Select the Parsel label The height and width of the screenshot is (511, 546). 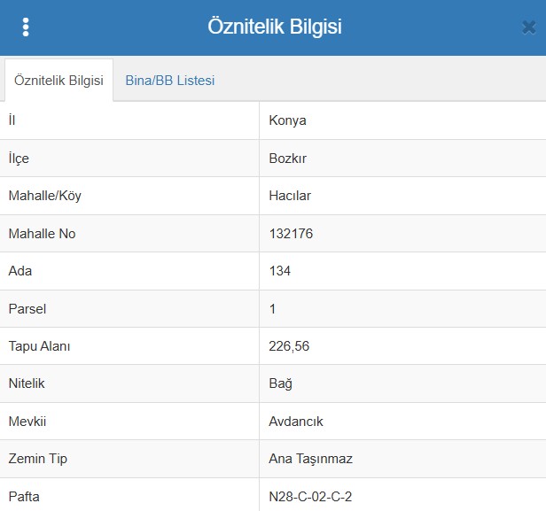tap(27, 309)
